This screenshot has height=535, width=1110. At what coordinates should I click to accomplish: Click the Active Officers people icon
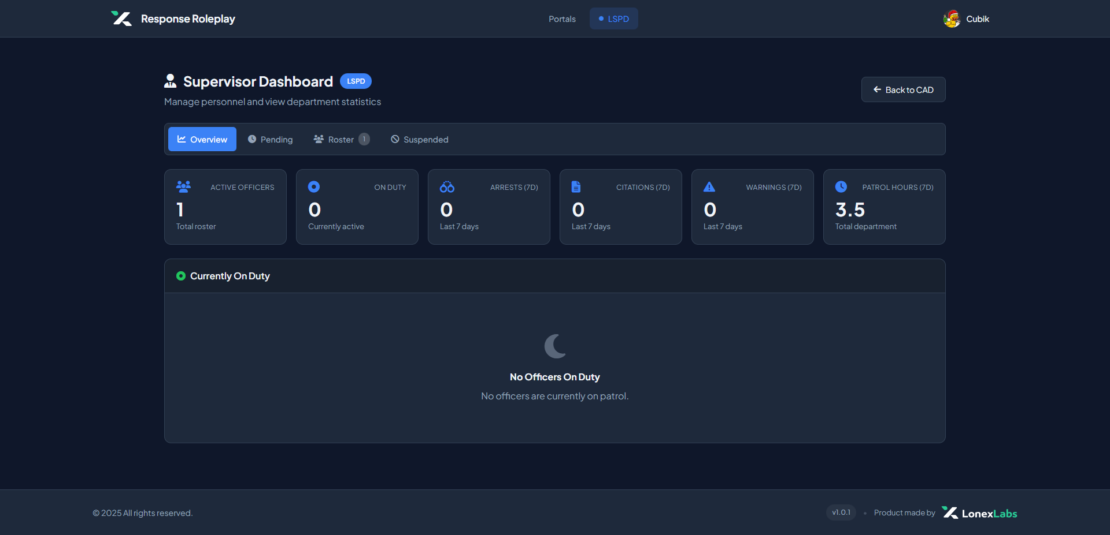[183, 186]
